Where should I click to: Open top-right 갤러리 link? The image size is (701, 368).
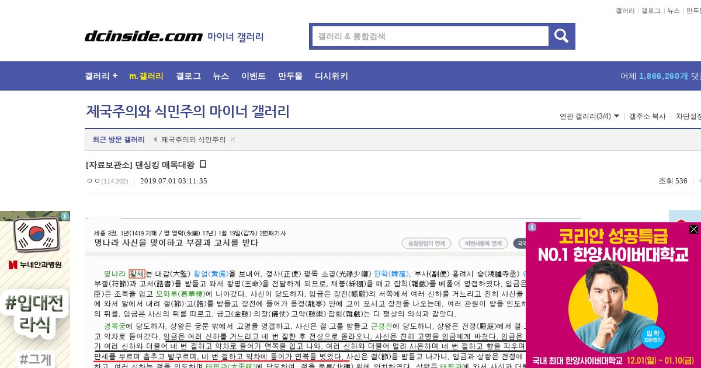pyautogui.click(x=625, y=11)
